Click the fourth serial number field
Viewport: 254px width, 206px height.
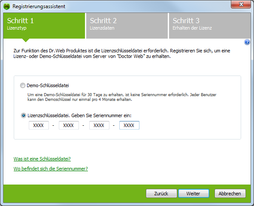pyautogui.click(x=129, y=125)
